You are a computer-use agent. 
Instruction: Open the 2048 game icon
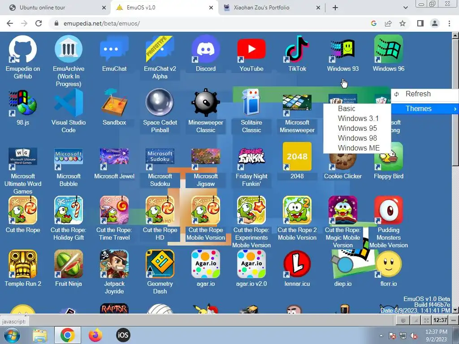[x=297, y=156]
